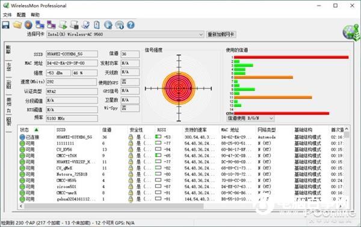Open the yellow folder toolbar icon
This screenshot has height=227, width=361.
point(17,25)
